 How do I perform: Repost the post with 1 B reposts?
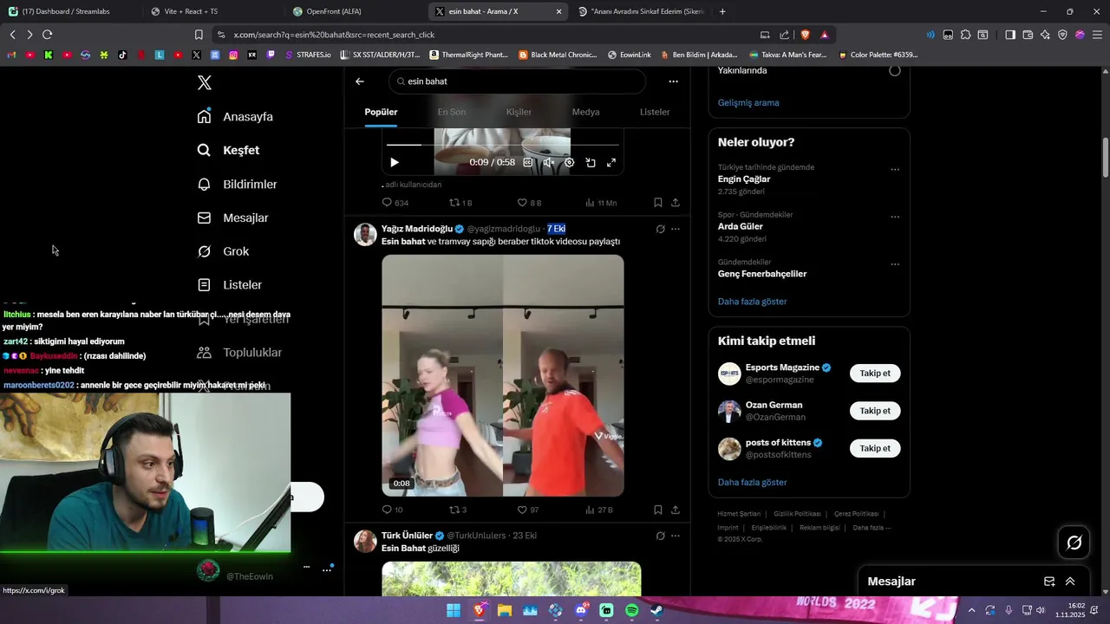tap(460, 203)
